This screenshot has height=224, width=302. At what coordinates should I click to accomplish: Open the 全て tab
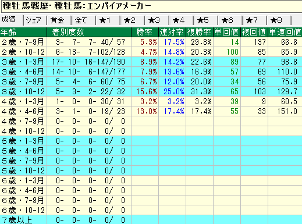tap(84, 20)
